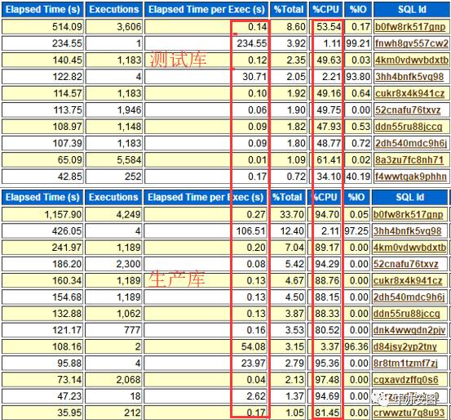The height and width of the screenshot is (420, 451).
Task: Select executions cell 777
Action: coord(113,330)
